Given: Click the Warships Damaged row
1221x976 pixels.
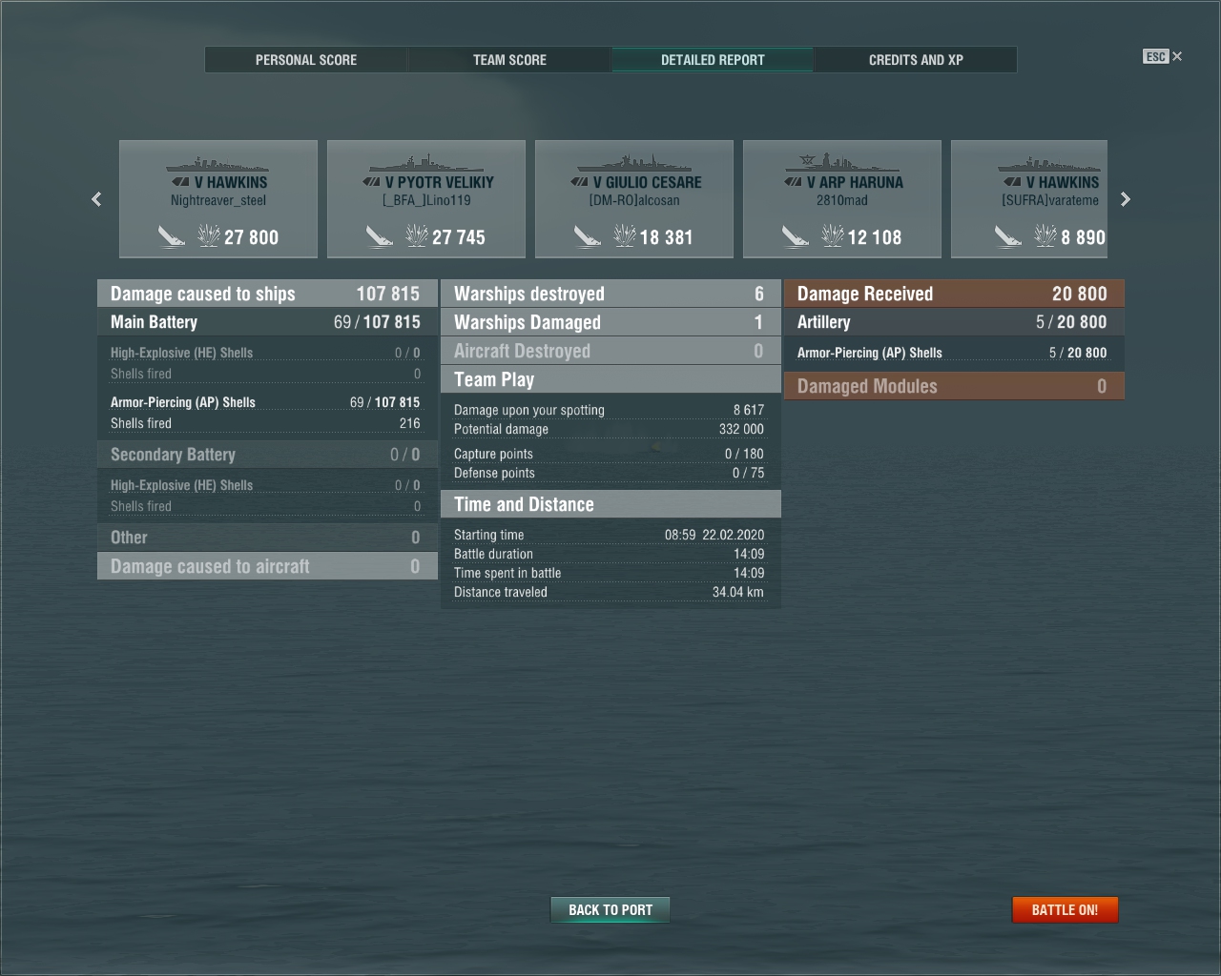Looking at the screenshot, I should (x=610, y=322).
